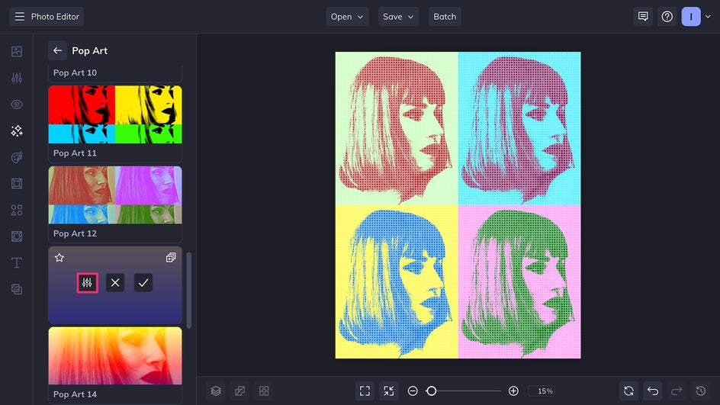Select the Artsy effects sparkle sidebar icon
The height and width of the screenshot is (405, 720).
17,131
